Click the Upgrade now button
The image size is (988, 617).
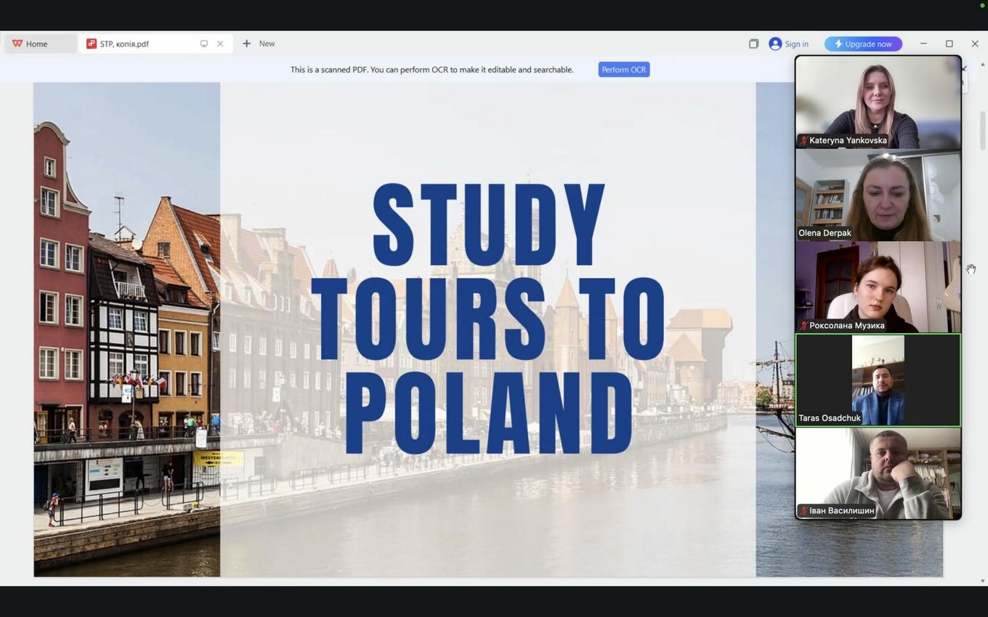tap(863, 44)
